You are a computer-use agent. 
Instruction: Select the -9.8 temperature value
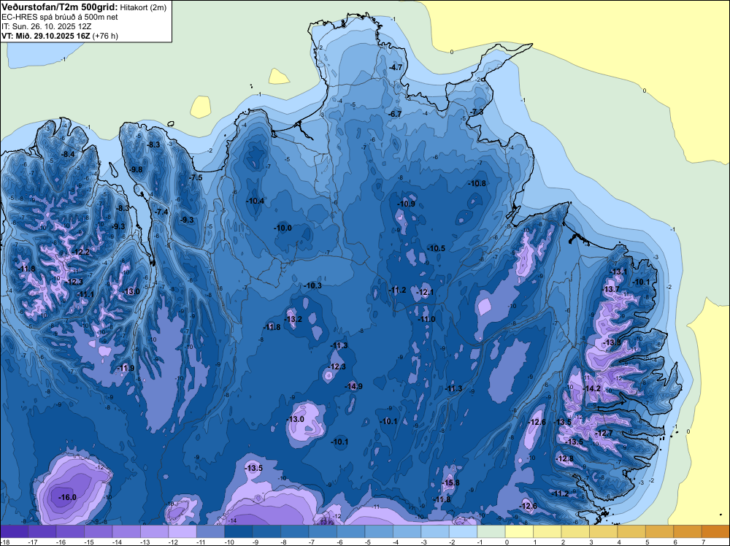[136, 169]
